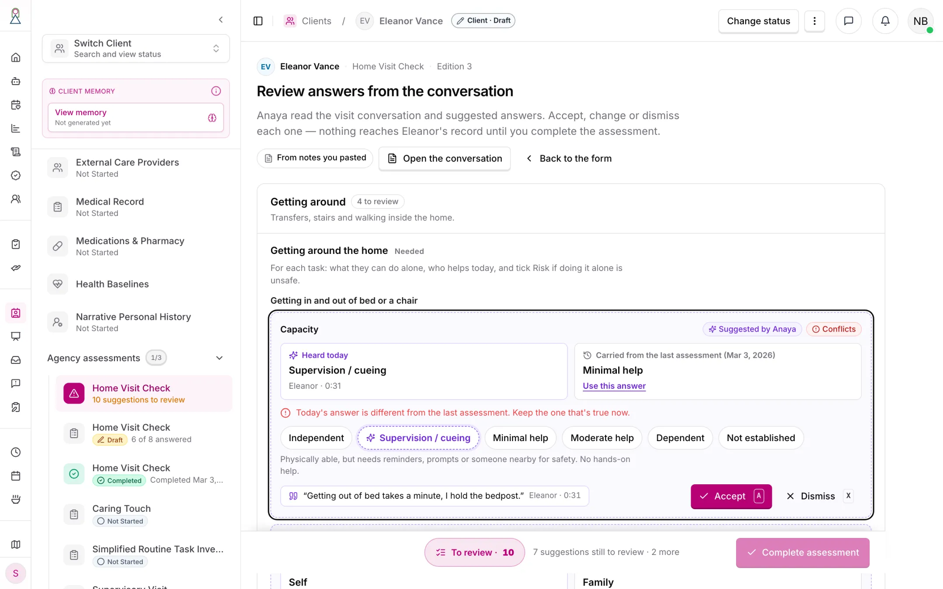
Task: Open the book icon in left rail
Action: tap(16, 544)
